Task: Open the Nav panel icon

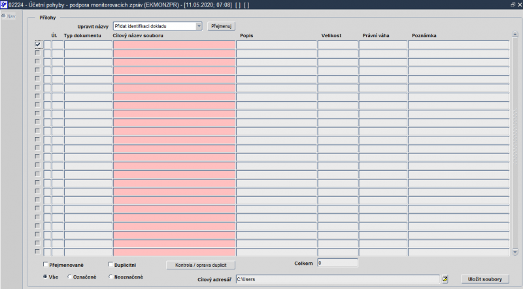Action: click(x=4, y=16)
